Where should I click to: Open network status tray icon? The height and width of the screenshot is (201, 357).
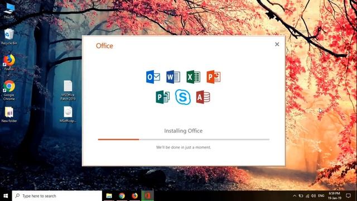307,196
